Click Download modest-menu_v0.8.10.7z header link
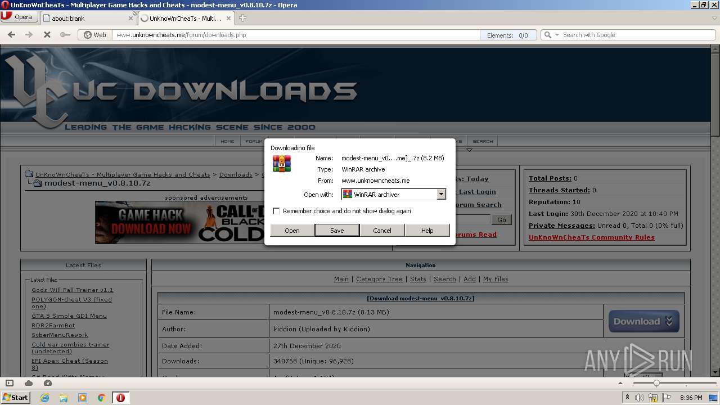Image resolution: width=720 pixels, height=405 pixels. pyautogui.click(x=421, y=299)
